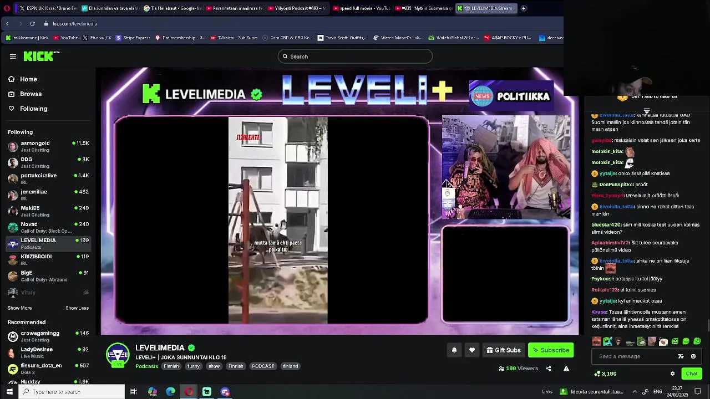Click Show Less in the Following list

[x=77, y=308]
